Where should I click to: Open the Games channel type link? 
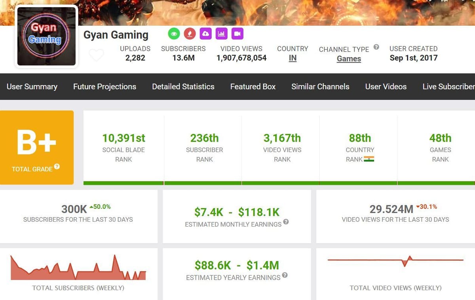(349, 58)
